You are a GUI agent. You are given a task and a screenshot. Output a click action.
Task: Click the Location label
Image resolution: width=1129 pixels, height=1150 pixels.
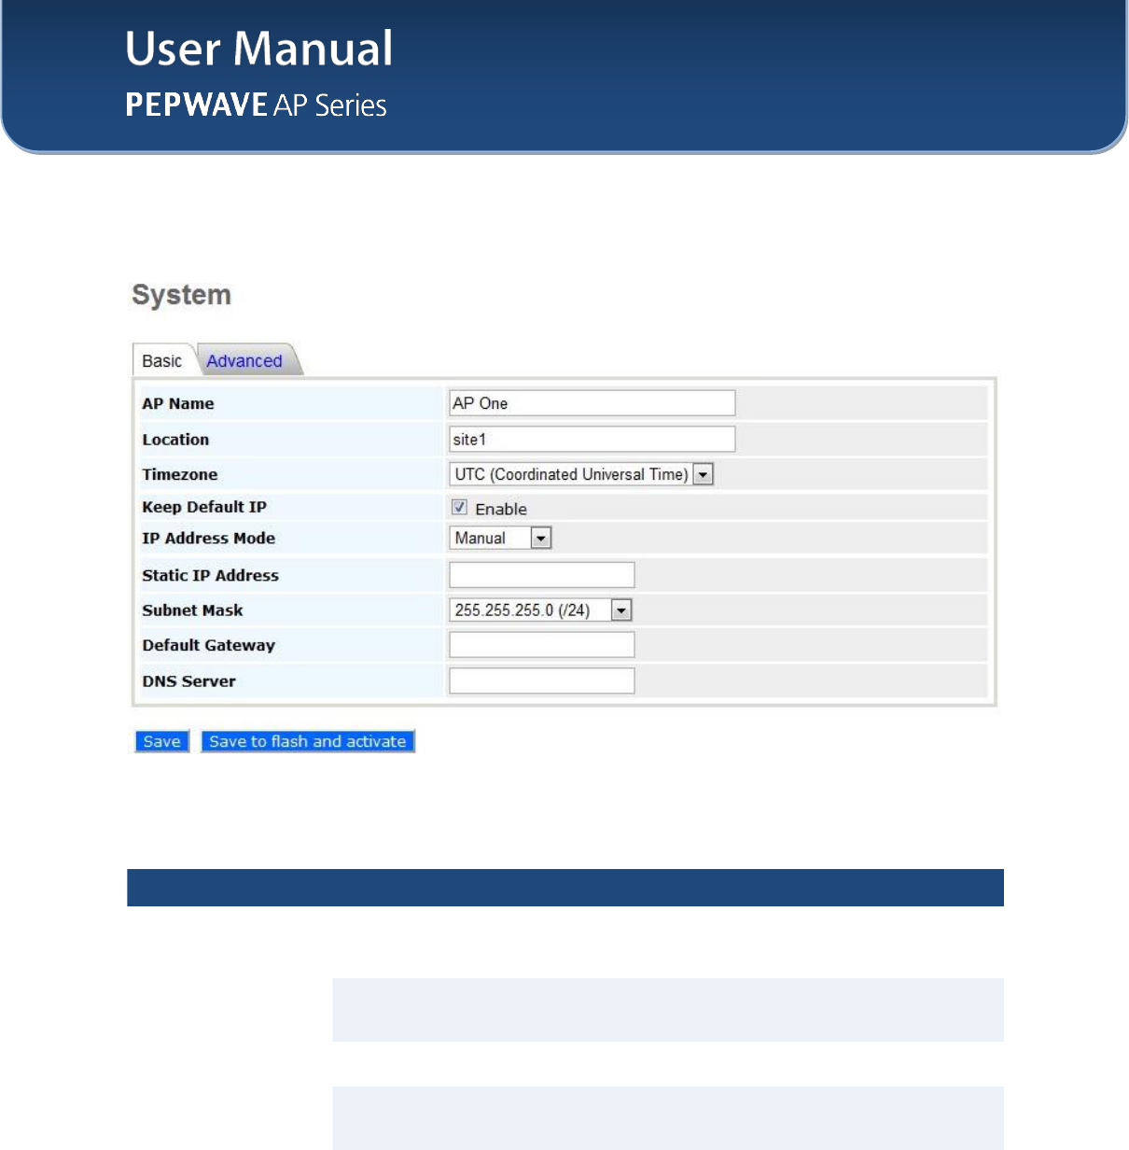click(175, 439)
